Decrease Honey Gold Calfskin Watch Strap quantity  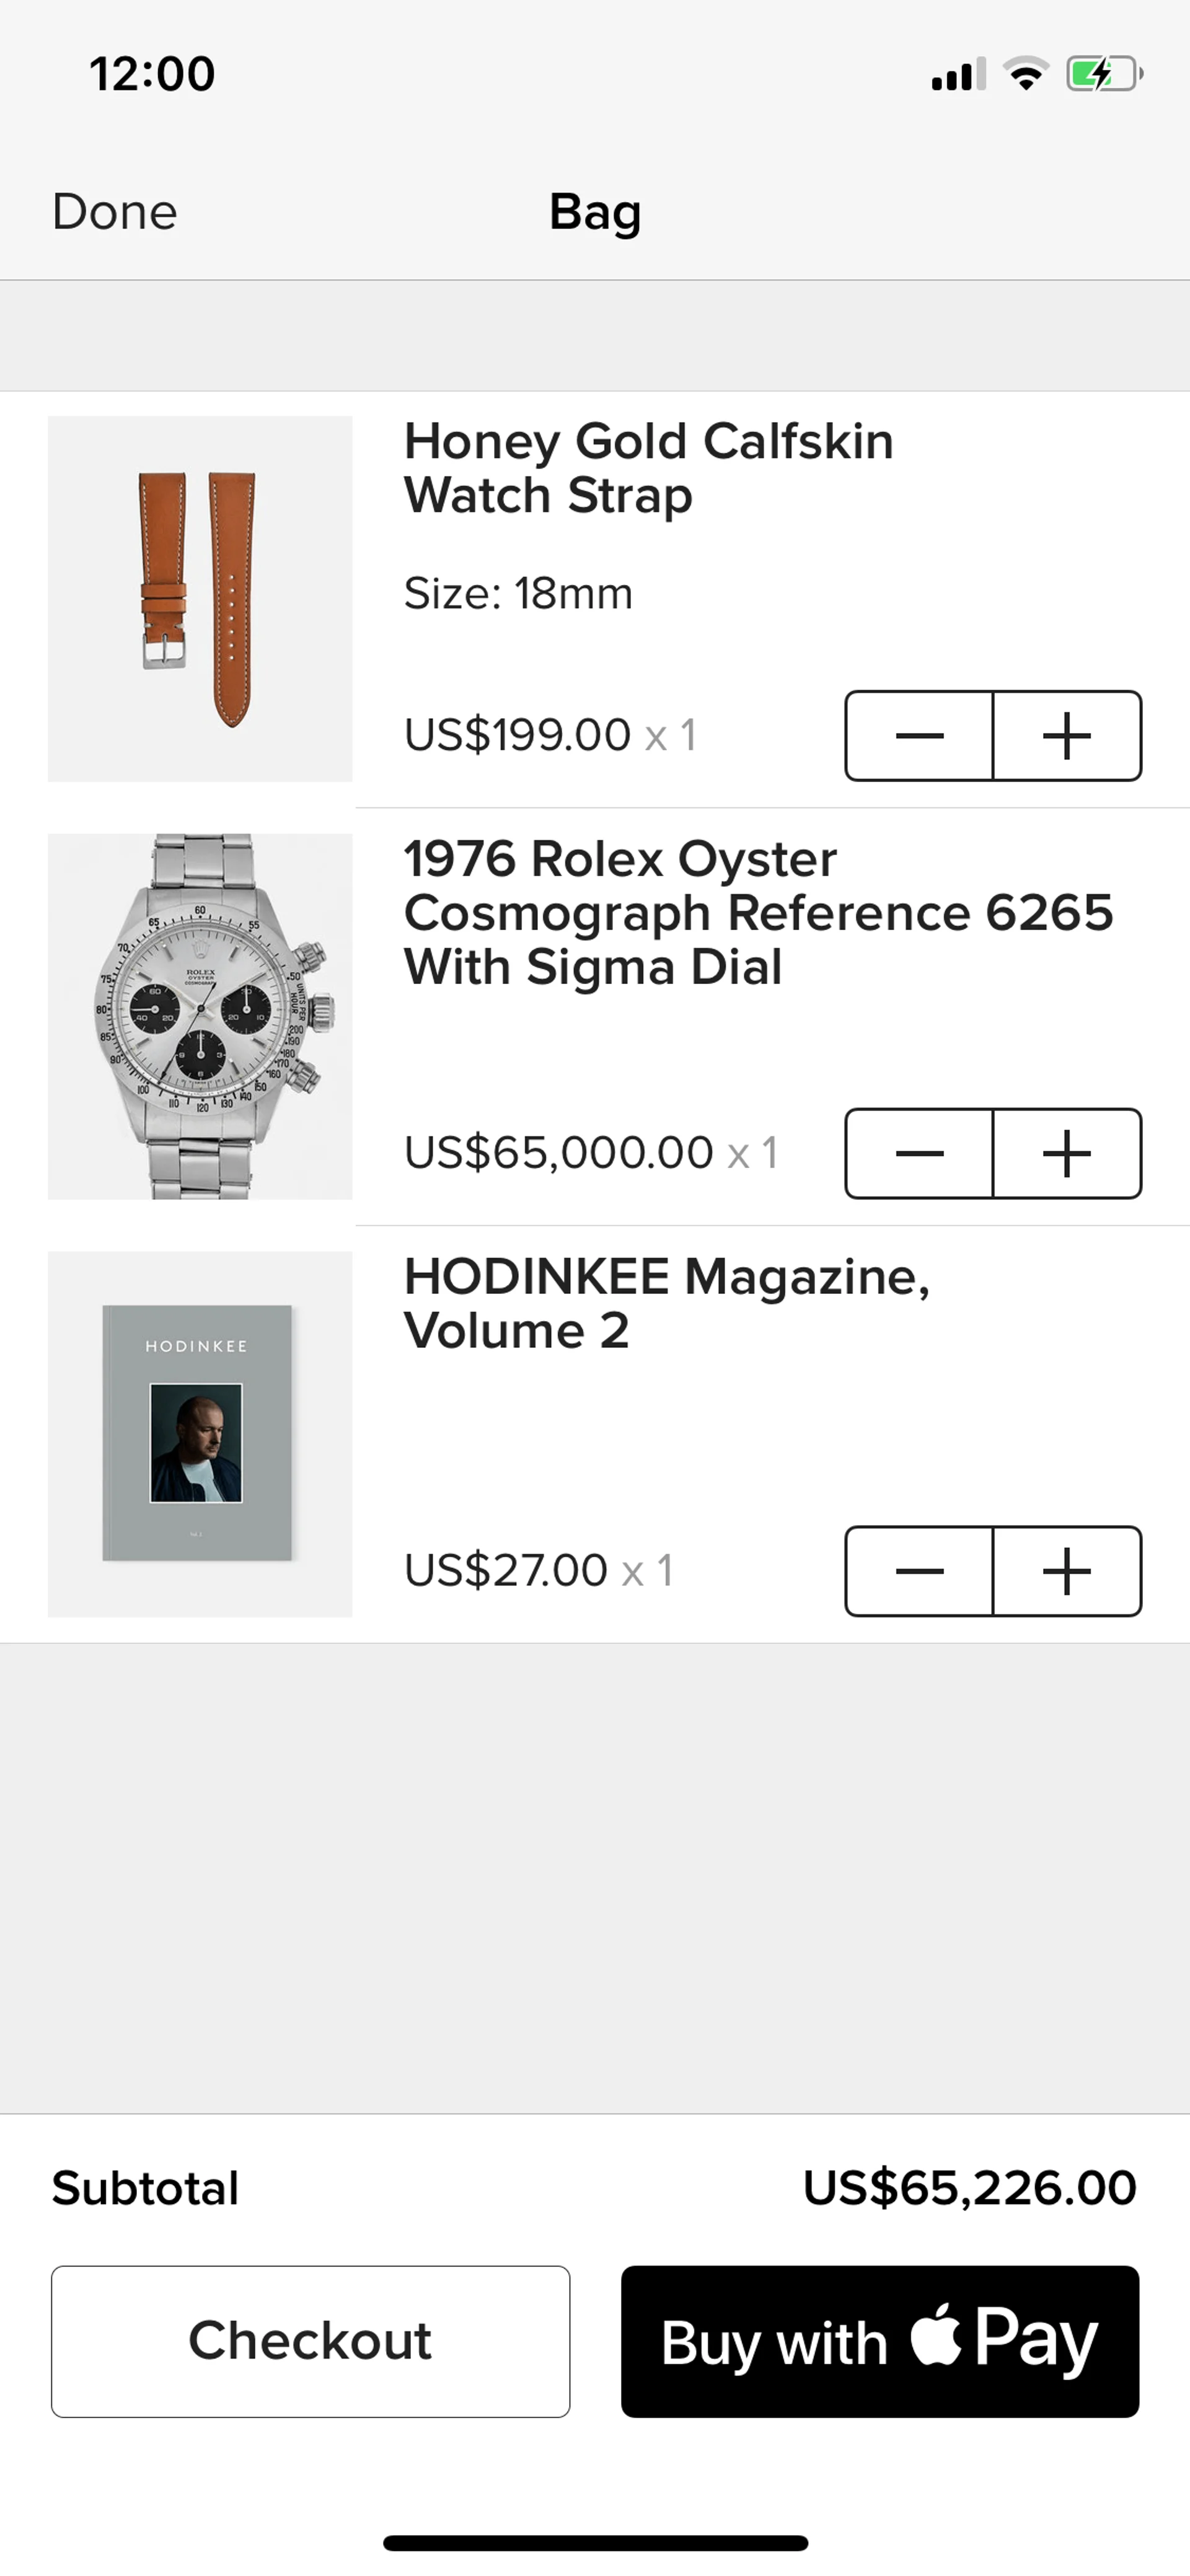click(919, 736)
